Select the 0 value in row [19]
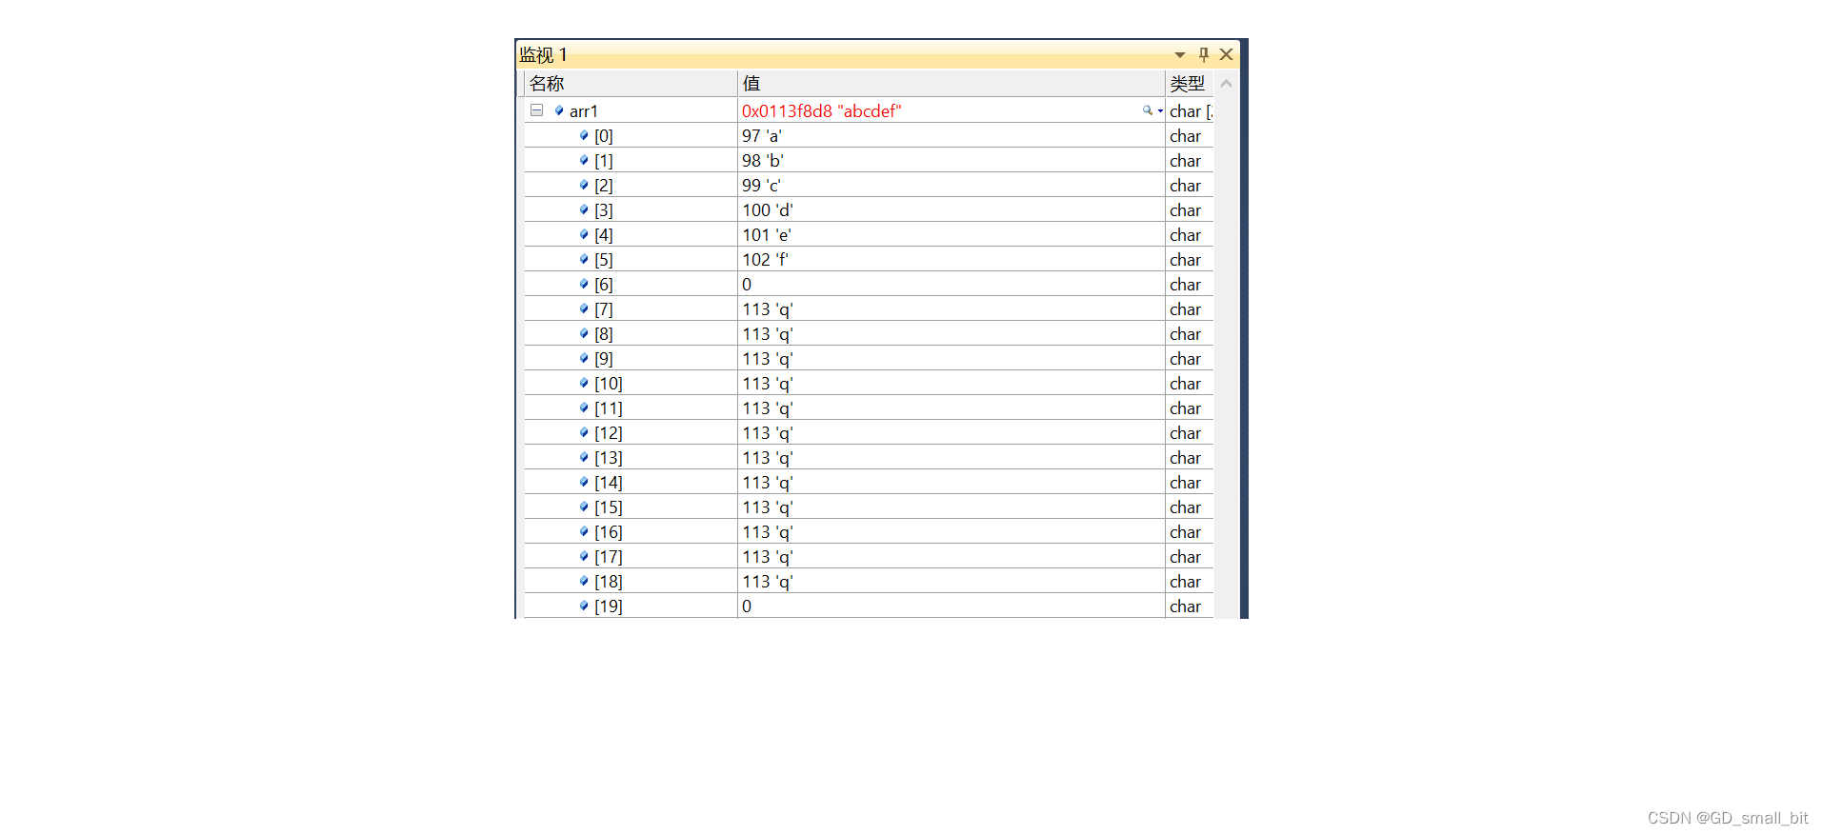 (747, 606)
